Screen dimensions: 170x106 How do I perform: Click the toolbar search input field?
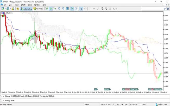point(152,9)
